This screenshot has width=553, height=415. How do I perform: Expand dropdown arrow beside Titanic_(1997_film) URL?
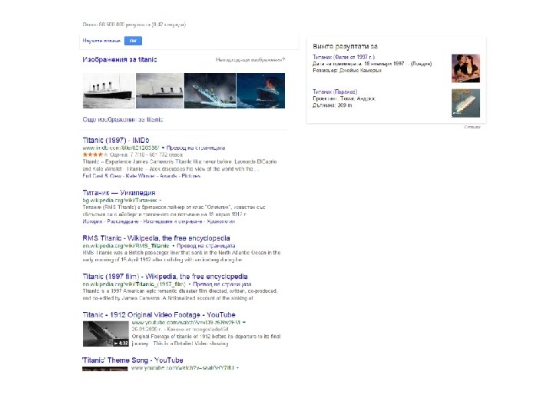coord(190,284)
